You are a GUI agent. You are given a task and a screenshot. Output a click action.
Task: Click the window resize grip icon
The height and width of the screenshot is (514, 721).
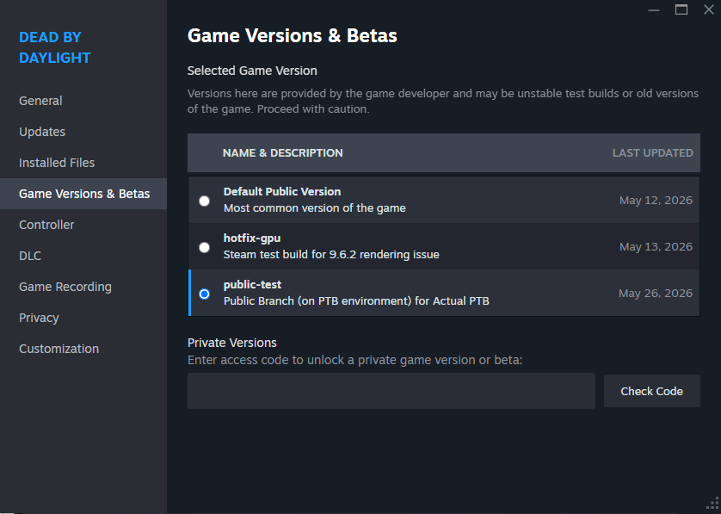point(713,504)
